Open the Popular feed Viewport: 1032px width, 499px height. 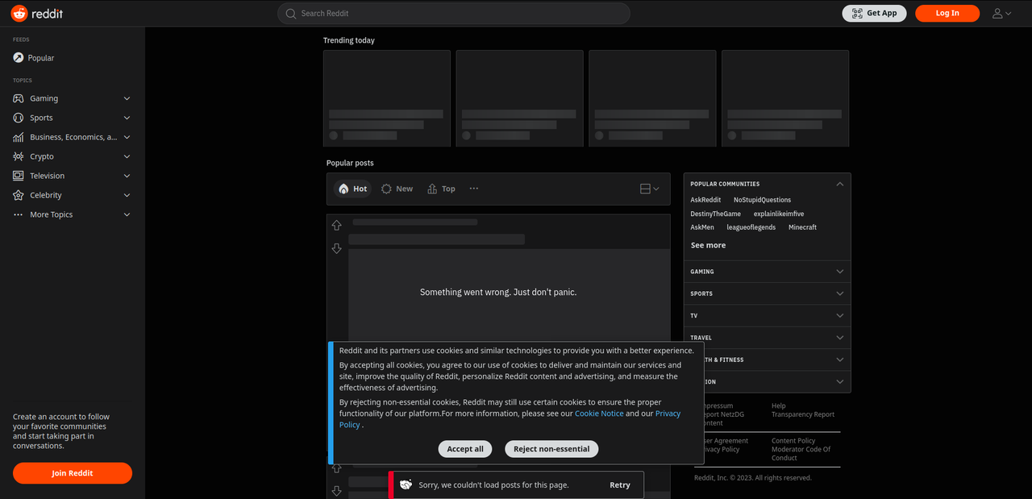point(34,58)
